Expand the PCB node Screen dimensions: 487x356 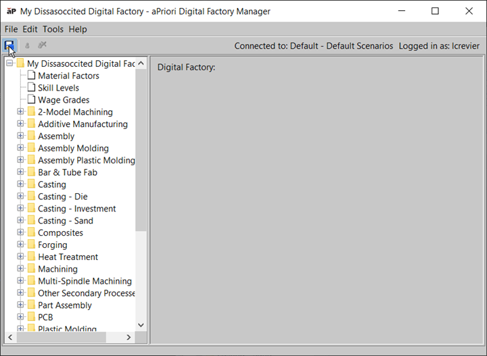click(x=20, y=317)
